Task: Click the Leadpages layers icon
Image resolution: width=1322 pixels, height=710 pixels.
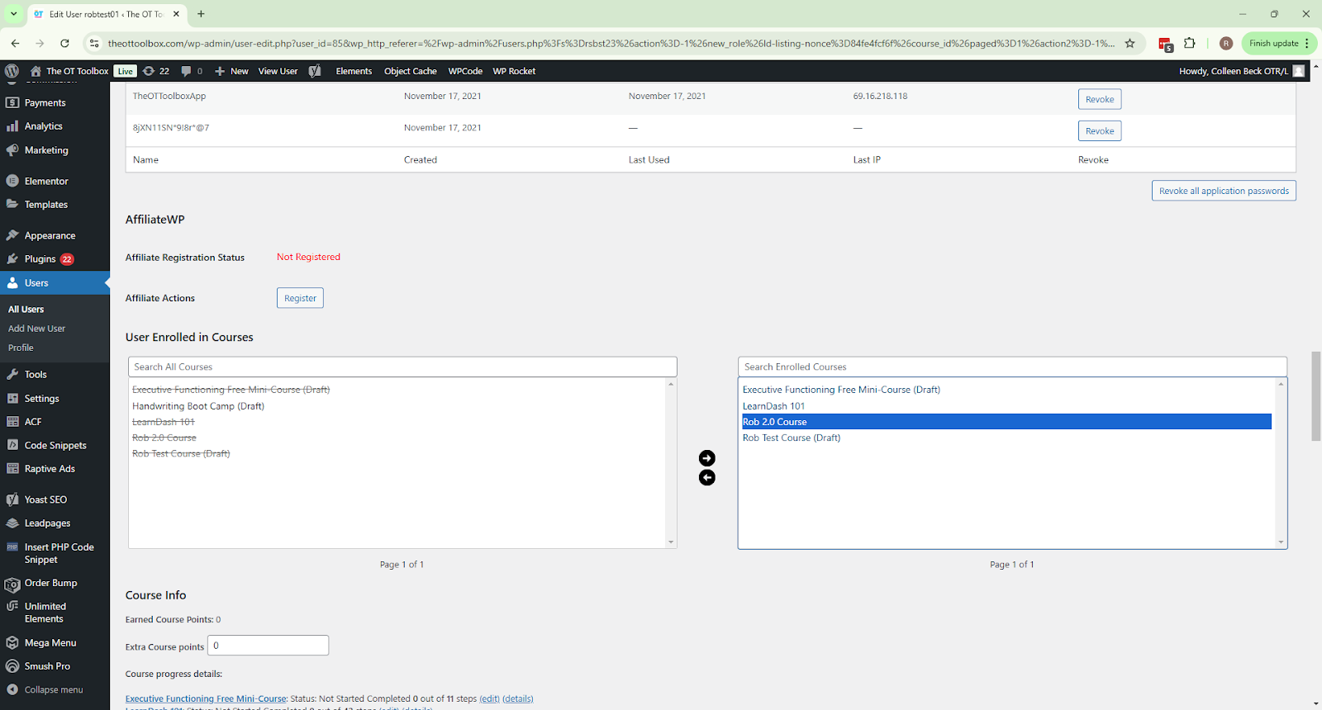Action: (x=12, y=523)
